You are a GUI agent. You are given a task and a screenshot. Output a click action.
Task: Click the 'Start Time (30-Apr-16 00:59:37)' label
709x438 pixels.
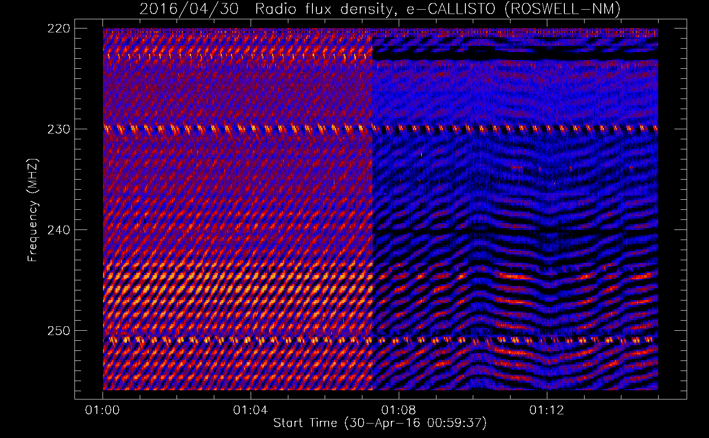point(380,423)
